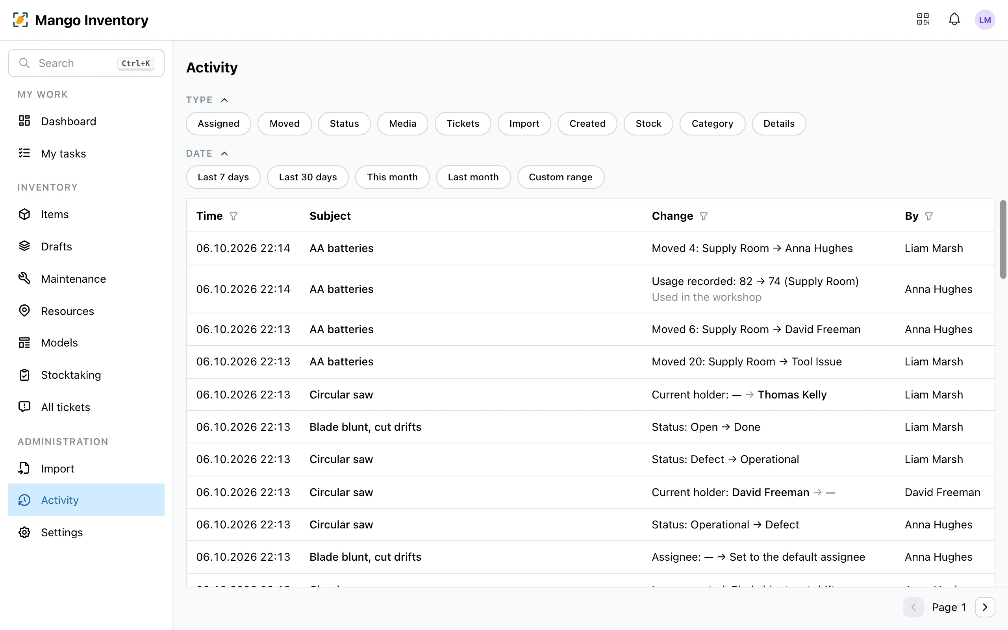
Task: Click 'Status: Operational → Defect' cell
Action: [725, 524]
